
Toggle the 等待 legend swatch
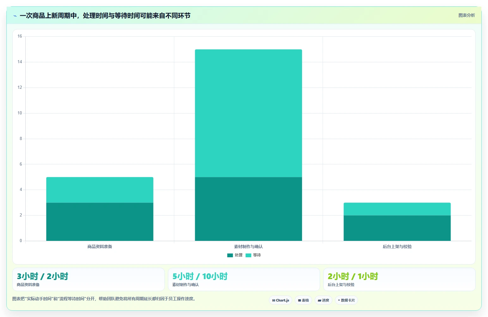click(248, 255)
